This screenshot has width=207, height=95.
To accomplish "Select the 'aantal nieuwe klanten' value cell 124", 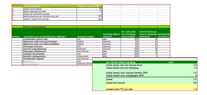I will [x=89, y=9].
